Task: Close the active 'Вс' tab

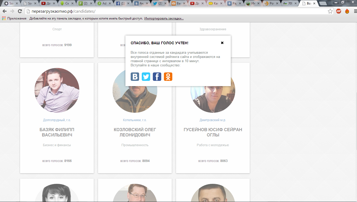Action: pyautogui.click(x=314, y=4)
